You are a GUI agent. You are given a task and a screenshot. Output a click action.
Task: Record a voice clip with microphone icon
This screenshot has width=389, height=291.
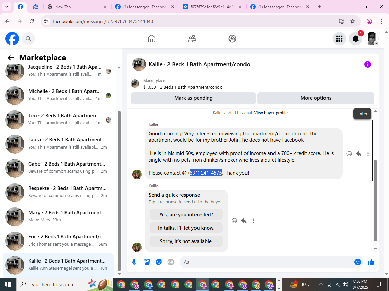tap(134, 262)
